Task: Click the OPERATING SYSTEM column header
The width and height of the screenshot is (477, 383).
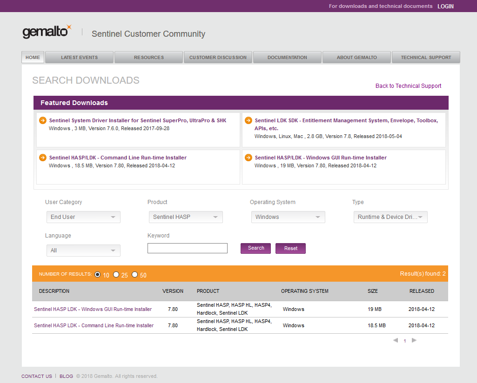Action: pos(304,291)
